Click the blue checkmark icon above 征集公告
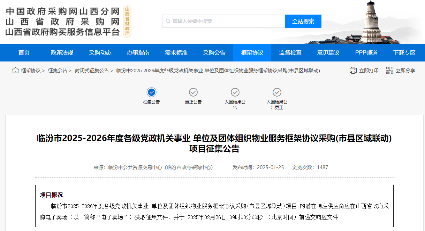Viewport: 425px width, 231px height. [151, 93]
